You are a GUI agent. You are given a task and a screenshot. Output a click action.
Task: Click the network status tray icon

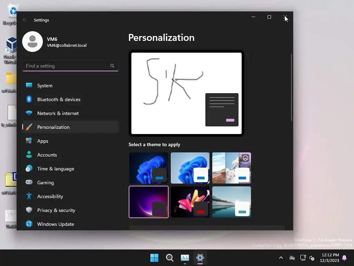(x=303, y=258)
